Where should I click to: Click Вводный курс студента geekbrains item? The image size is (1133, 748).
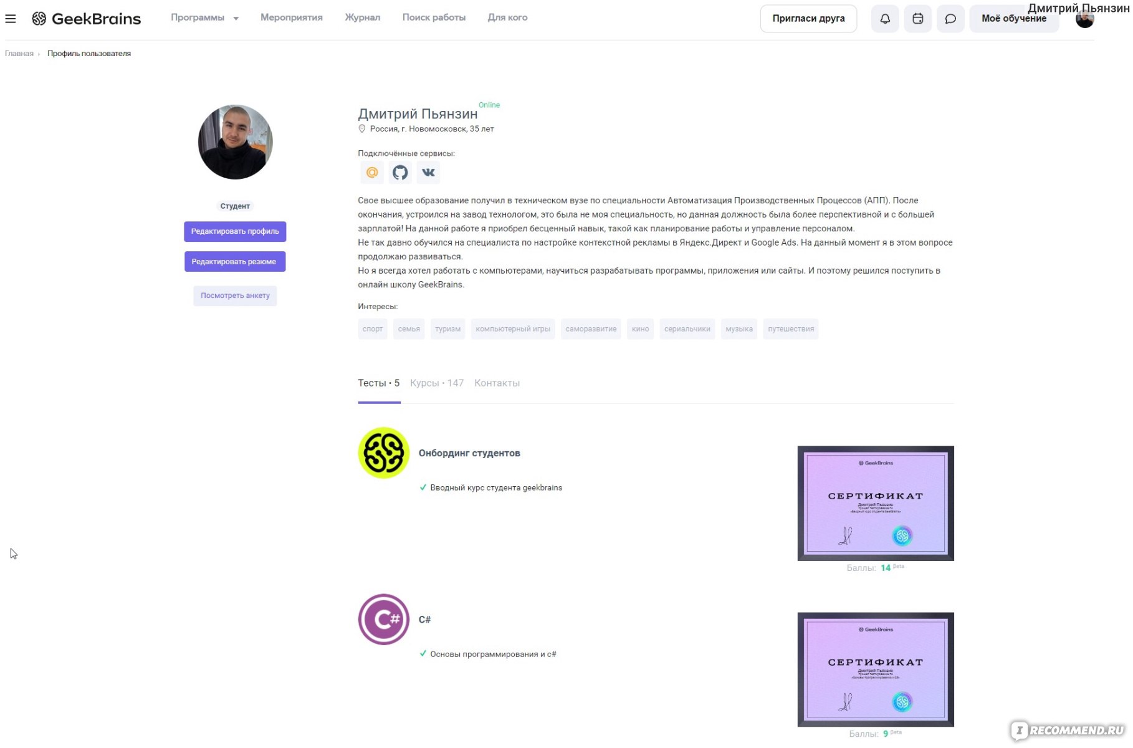pyautogui.click(x=496, y=488)
